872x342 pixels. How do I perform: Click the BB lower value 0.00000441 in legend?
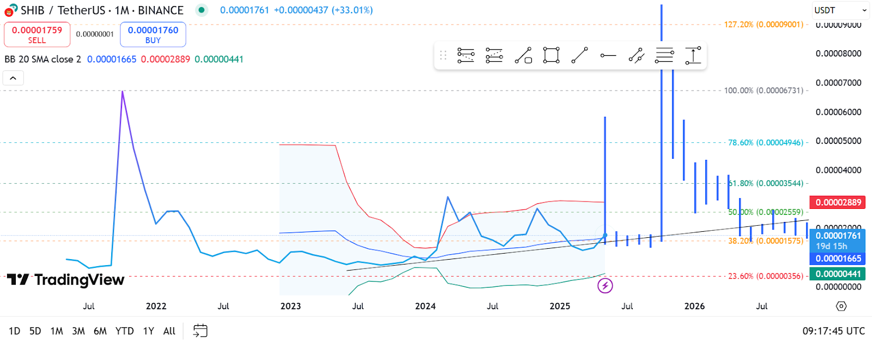click(x=219, y=59)
